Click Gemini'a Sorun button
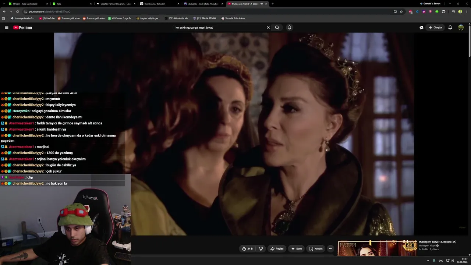Screen dimensions: 471x265 [x=430, y=4]
